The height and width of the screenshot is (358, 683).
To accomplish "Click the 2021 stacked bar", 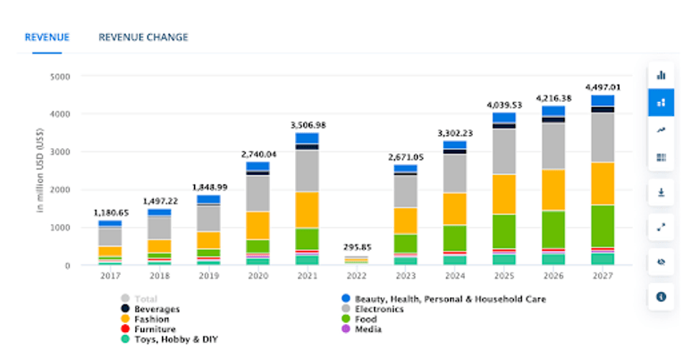I will coord(308,199).
